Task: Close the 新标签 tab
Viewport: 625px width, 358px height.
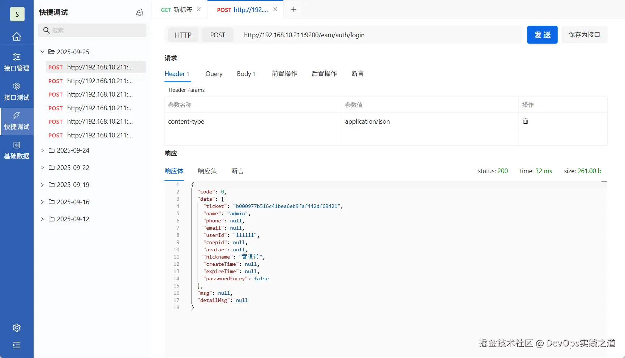Action: pyautogui.click(x=198, y=9)
